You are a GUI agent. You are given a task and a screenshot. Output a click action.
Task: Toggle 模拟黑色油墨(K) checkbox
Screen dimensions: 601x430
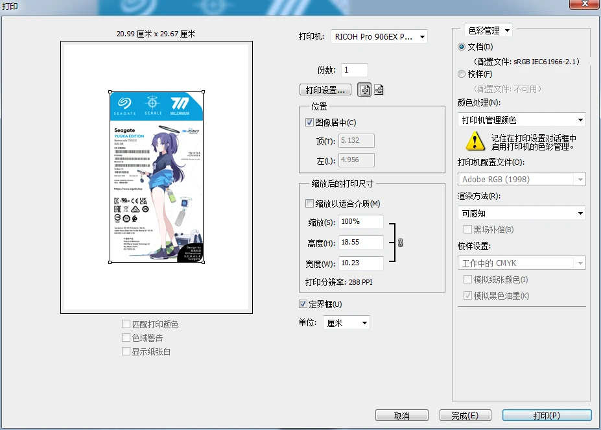coord(467,295)
